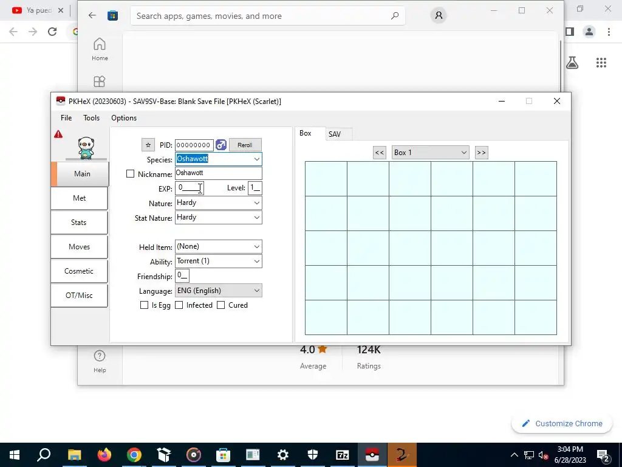Viewport: 622px width, 467px height.
Task: Click the male gender icon
Action: click(x=221, y=145)
